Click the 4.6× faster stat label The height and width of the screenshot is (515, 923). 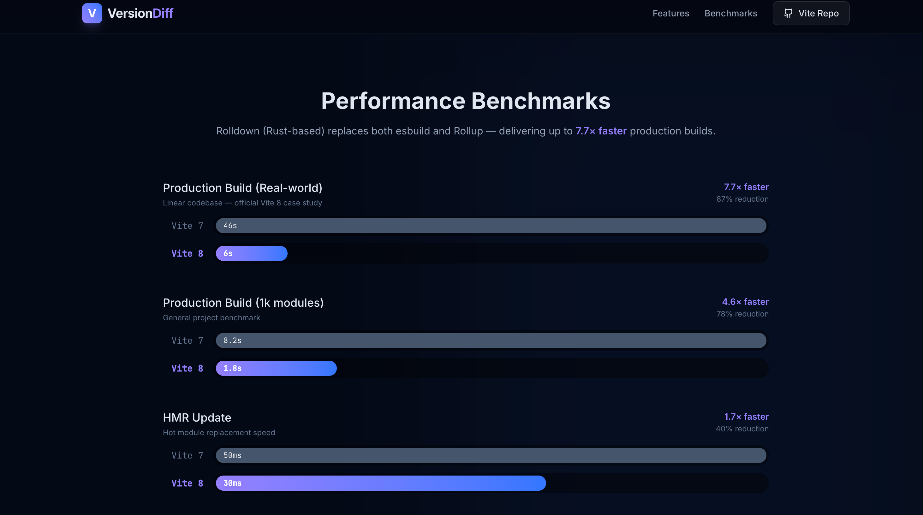(745, 302)
